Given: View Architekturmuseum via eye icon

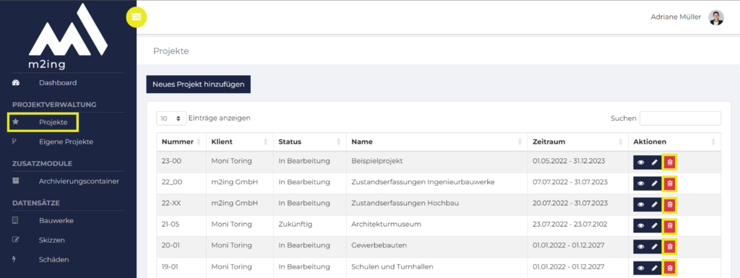Looking at the screenshot, I should click(640, 226).
